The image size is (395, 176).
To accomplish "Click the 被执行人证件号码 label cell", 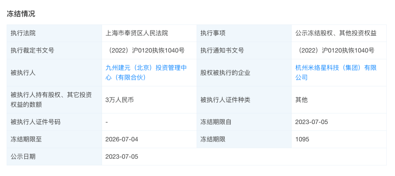I will (x=54, y=122).
